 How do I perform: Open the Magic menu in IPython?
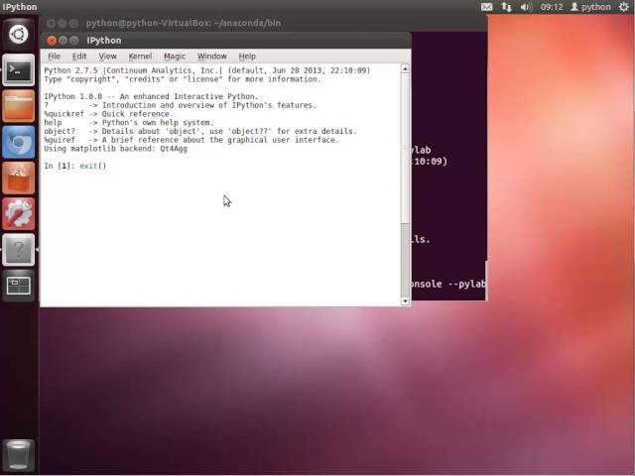point(175,57)
